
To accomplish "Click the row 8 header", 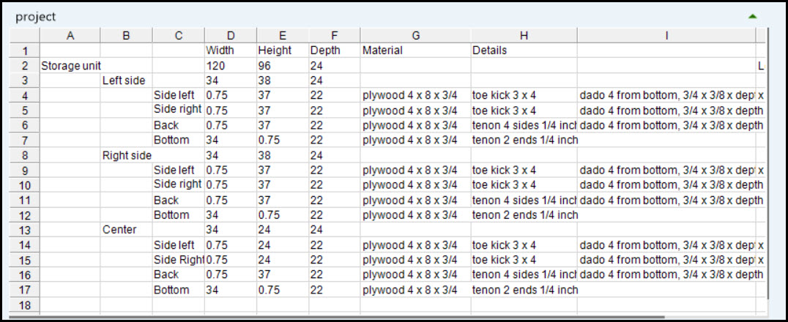I will [23, 155].
